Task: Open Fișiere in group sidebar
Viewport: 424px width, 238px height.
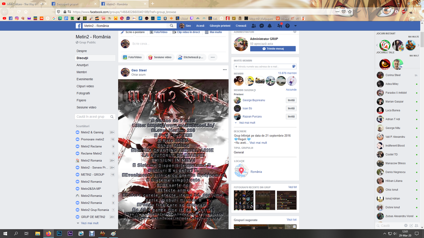Action: click(81, 100)
